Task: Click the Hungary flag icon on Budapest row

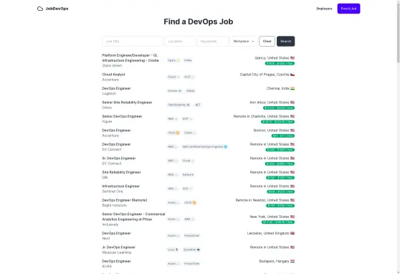Action: coord(292,261)
